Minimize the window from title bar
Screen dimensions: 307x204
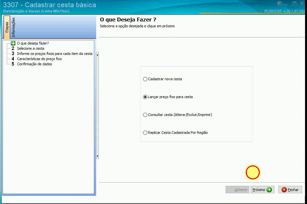286,4
